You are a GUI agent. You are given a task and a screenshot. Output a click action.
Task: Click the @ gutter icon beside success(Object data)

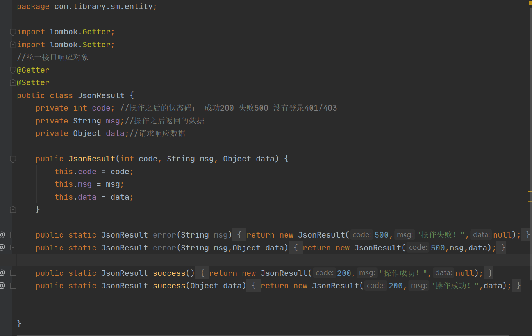(2, 286)
